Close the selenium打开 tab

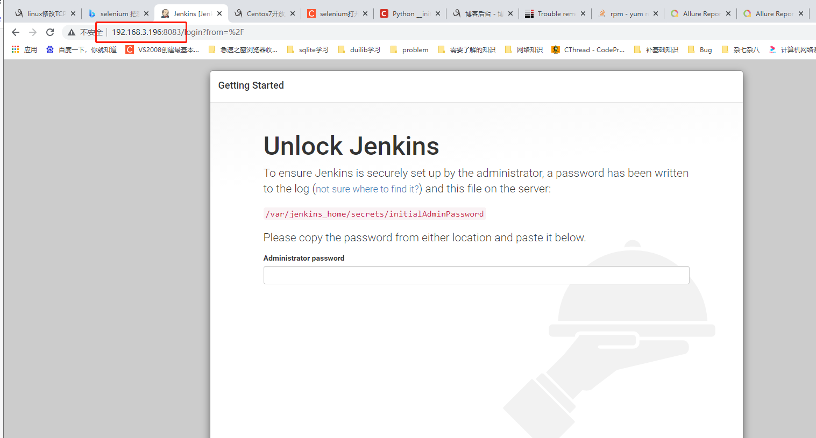365,13
